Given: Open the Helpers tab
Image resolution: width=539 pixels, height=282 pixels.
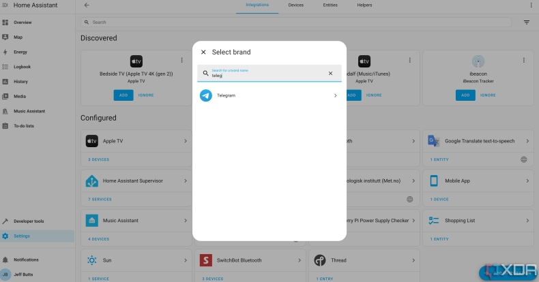Looking at the screenshot, I should [364, 5].
